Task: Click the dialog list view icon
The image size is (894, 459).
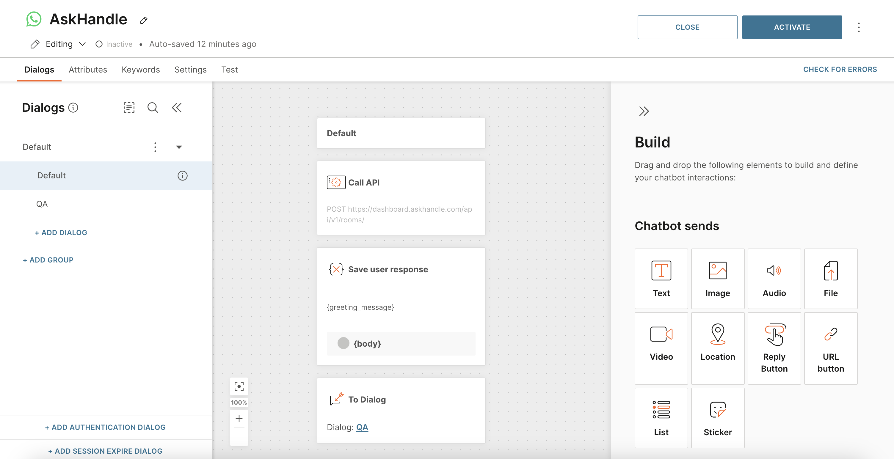Action: pos(129,108)
